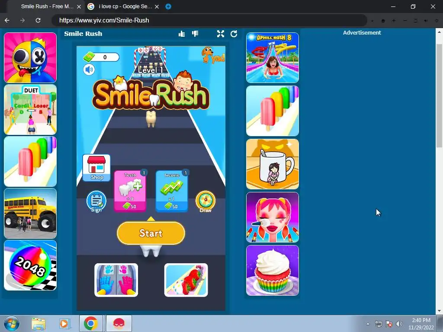Focus the address bar URL field

(x=209, y=20)
